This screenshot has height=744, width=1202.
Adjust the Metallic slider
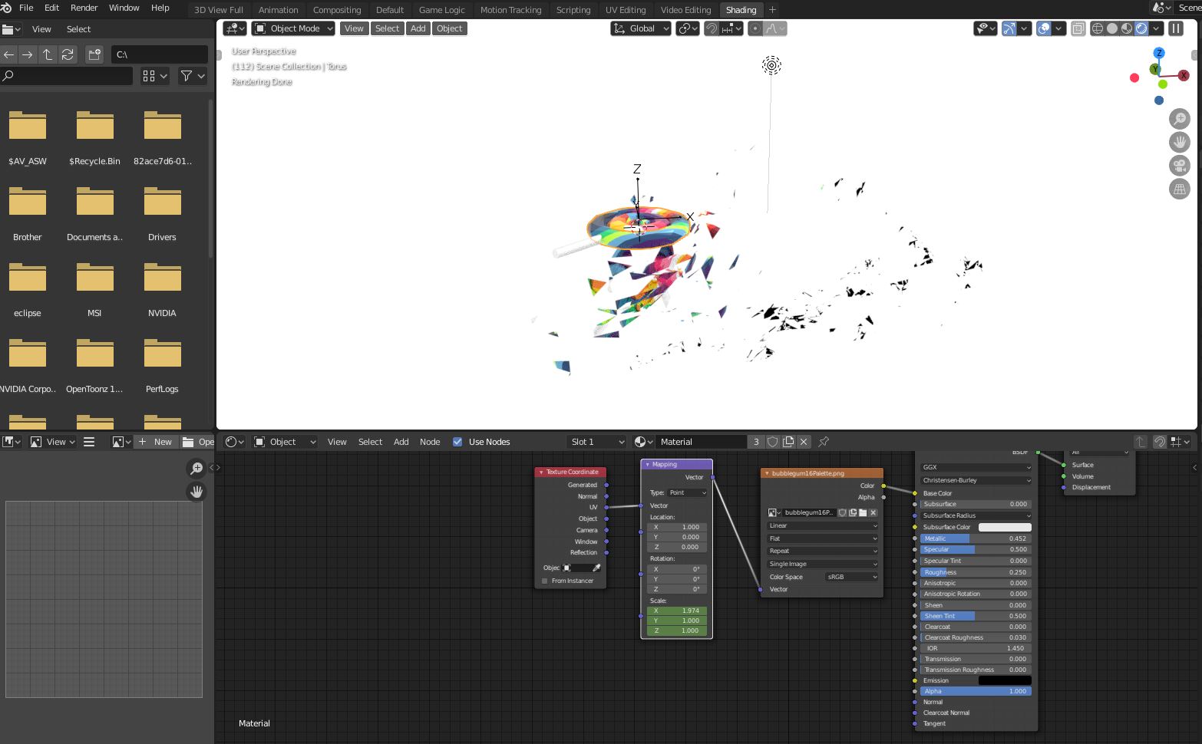coord(975,538)
